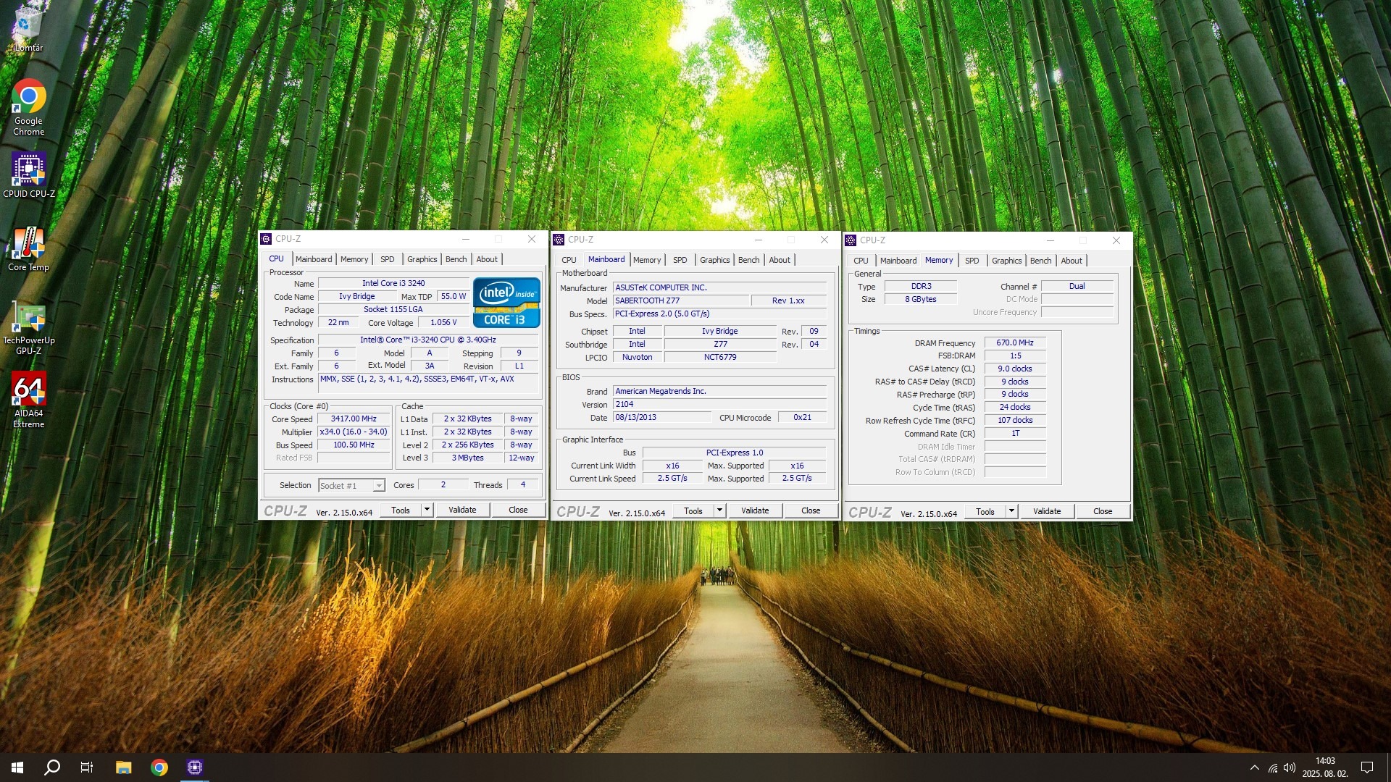Image resolution: width=1391 pixels, height=782 pixels.
Task: Select Graphics tab in the CPU window
Action: 422,259
